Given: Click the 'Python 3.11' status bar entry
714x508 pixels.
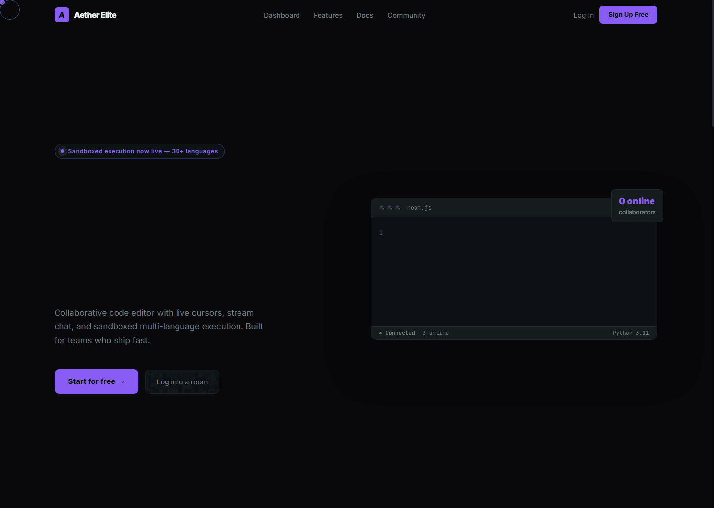Looking at the screenshot, I should 630,333.
